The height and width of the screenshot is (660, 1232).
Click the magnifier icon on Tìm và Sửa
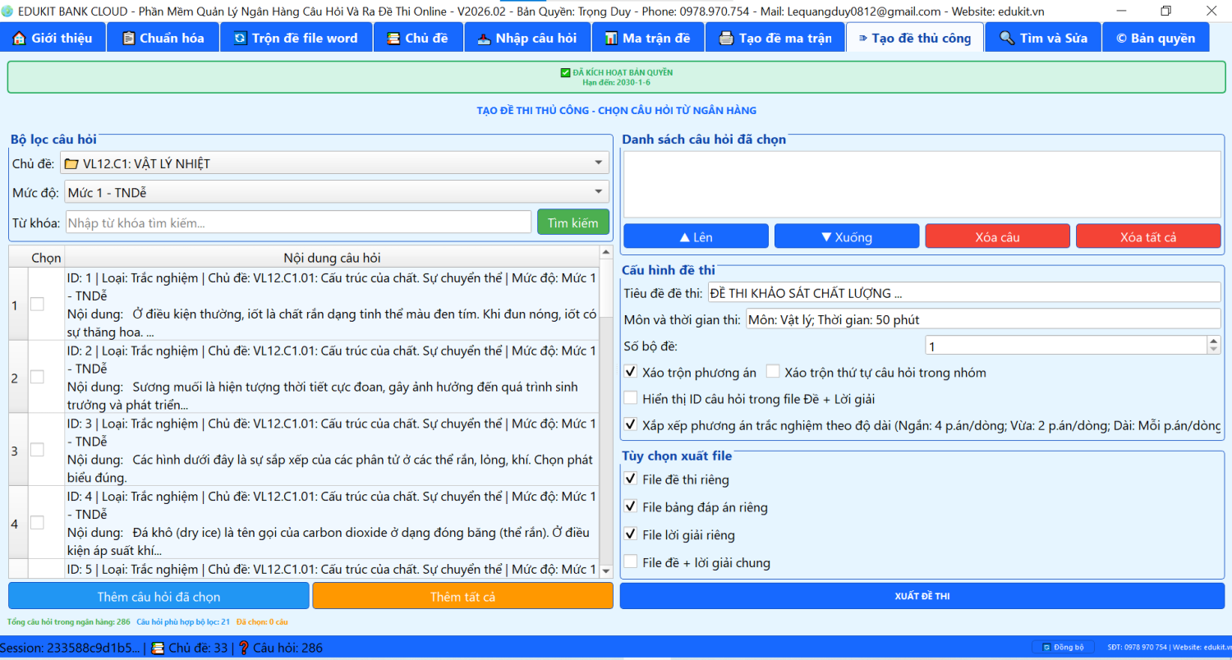pyautogui.click(x=1007, y=39)
